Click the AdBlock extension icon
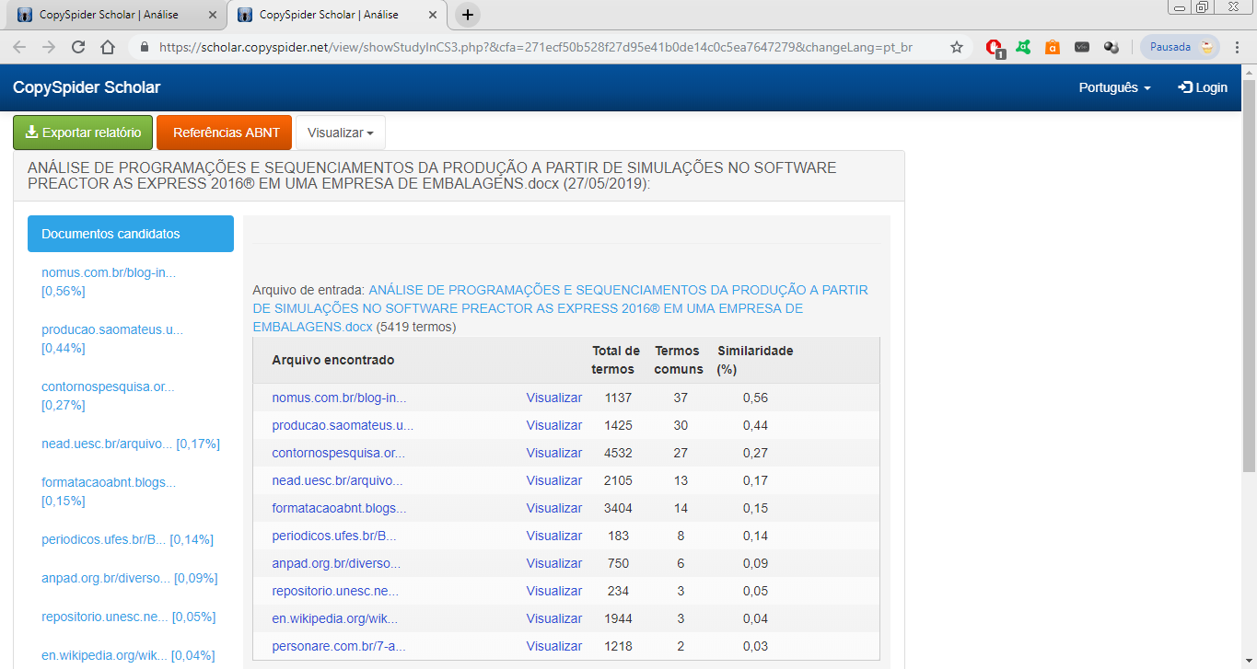This screenshot has height=669, width=1257. (x=994, y=47)
